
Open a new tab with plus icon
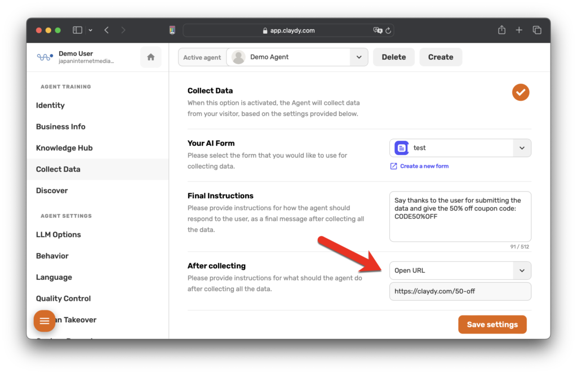(519, 30)
